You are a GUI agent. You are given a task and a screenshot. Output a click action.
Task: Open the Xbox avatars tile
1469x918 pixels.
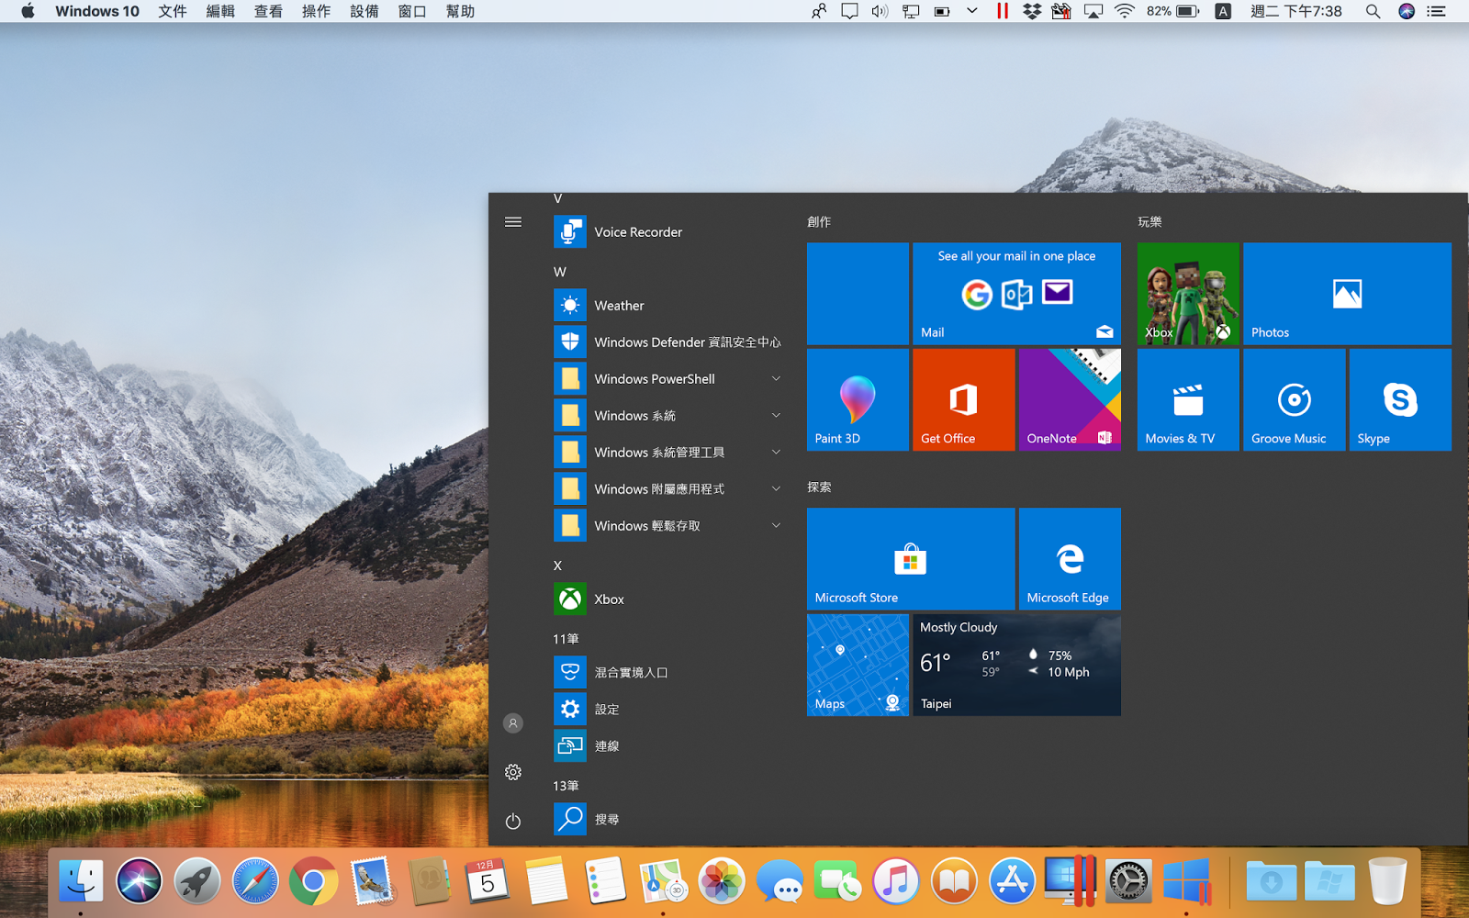click(x=1188, y=294)
